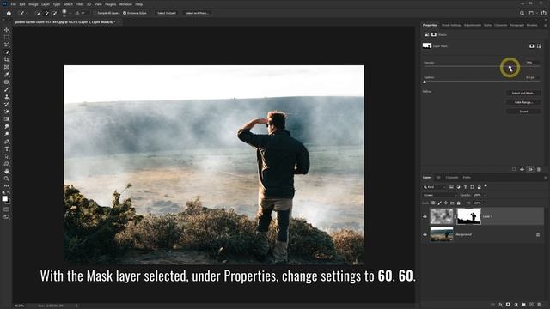
Task: Switch to Adjustments tab
Action: [473, 25]
